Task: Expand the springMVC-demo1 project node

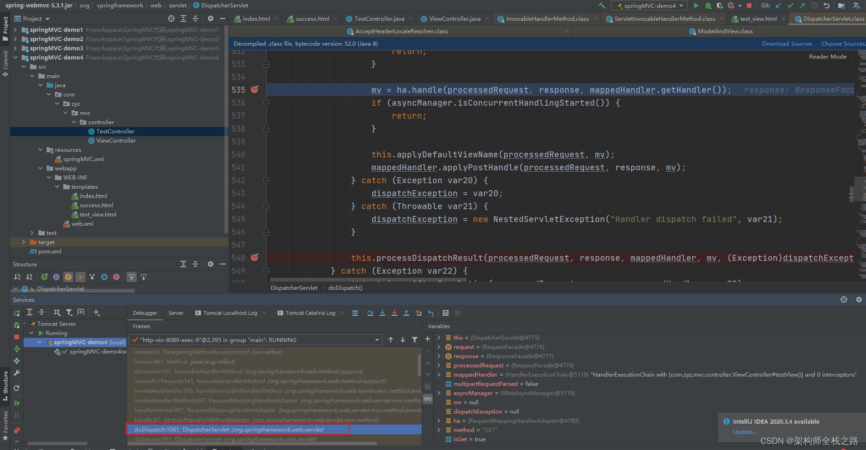Action: 15,30
